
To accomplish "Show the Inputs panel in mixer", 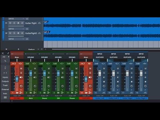I will point(5,77).
